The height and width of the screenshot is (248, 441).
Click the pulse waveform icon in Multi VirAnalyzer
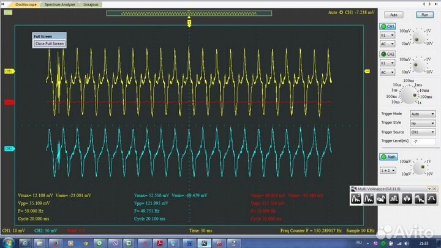394,199
